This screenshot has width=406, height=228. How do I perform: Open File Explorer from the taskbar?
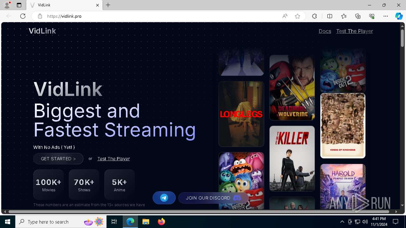coord(146,222)
